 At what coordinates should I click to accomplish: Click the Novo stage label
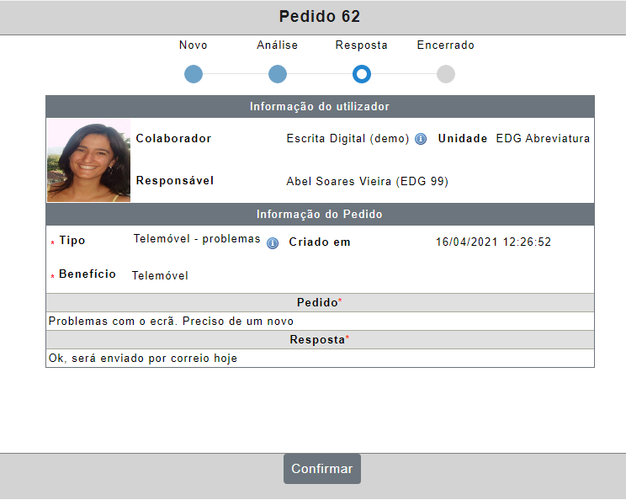click(x=194, y=45)
